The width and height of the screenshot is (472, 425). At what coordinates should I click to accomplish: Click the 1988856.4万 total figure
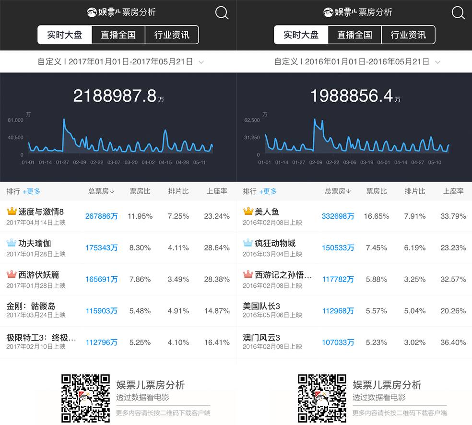click(355, 96)
